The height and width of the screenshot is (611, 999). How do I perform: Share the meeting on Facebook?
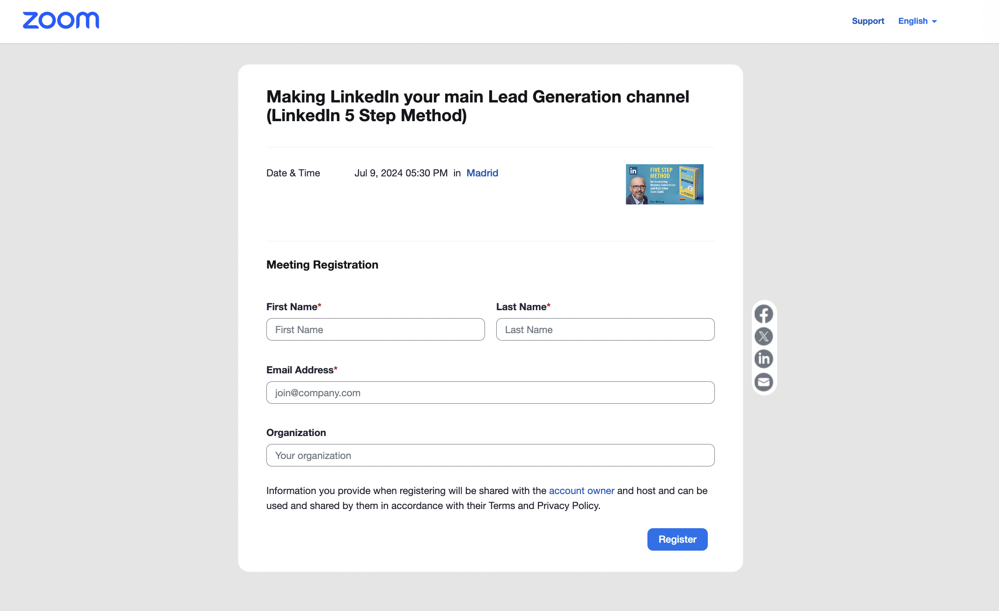764,313
